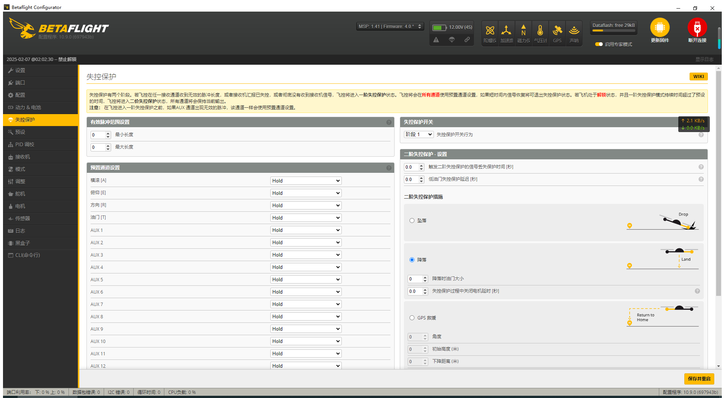Open the Pitch [E] channel fallback dropdown
This screenshot has height=398, width=724.
[306, 193]
